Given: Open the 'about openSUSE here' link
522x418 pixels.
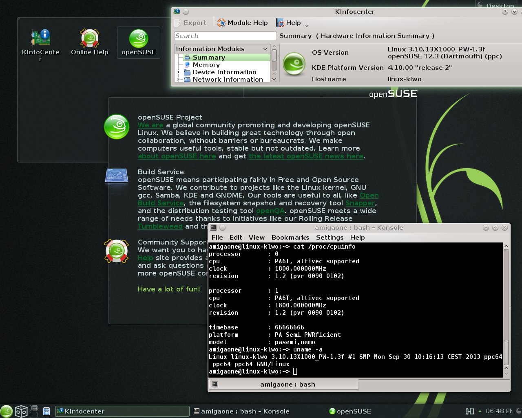Looking at the screenshot, I should tap(177, 156).
